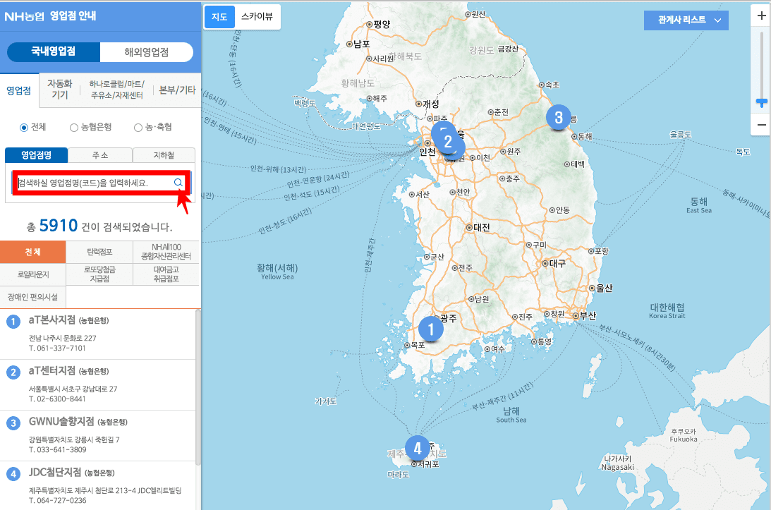
Task: Open the 영업점 tab
Action: coord(18,90)
